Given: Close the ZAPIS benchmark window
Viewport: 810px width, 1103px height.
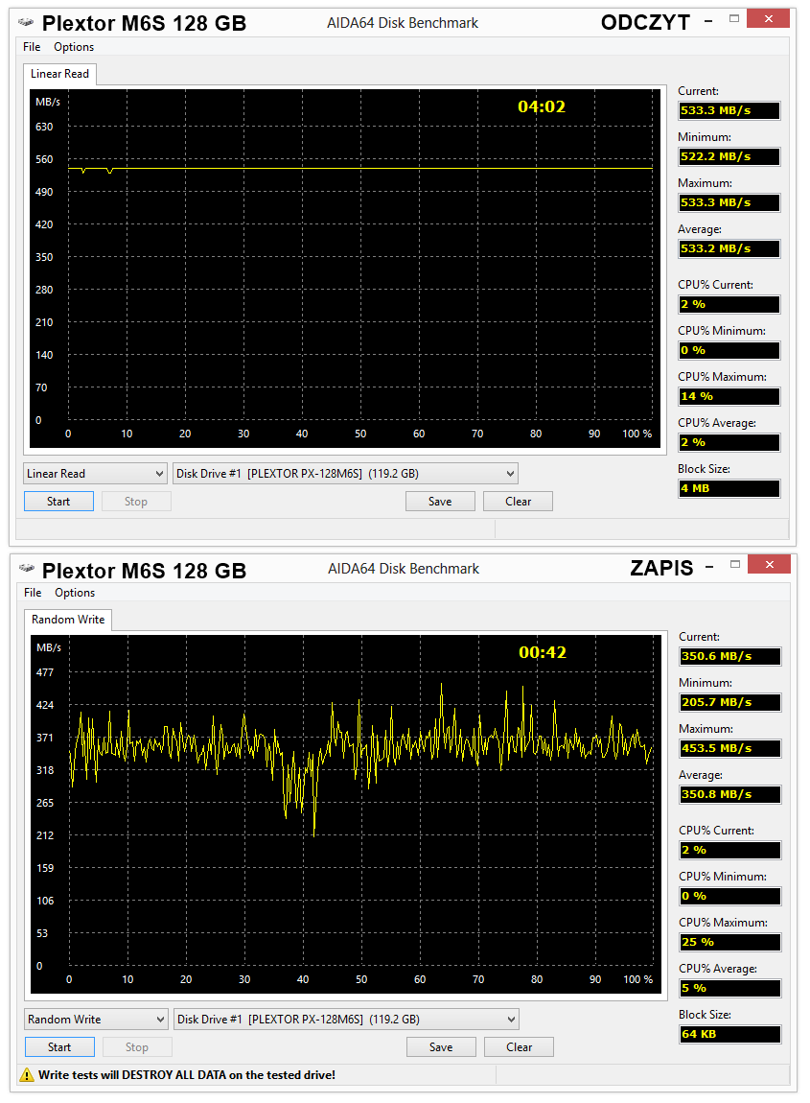Looking at the screenshot, I should pos(770,564).
